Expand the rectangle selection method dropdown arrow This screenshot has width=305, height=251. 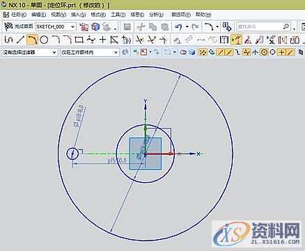coord(174,52)
